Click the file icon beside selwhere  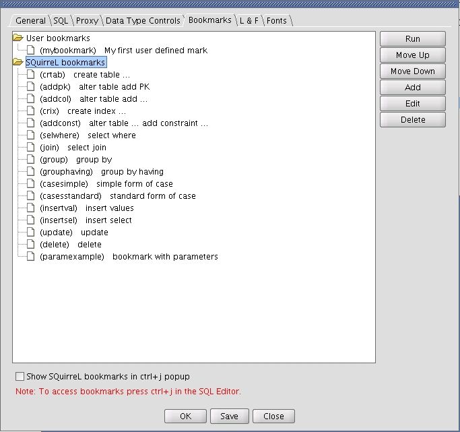tap(30, 135)
